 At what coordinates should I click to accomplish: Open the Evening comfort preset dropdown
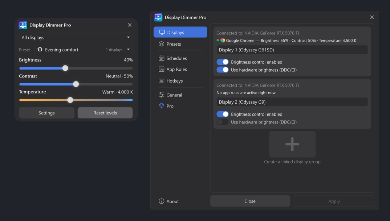coord(83,50)
